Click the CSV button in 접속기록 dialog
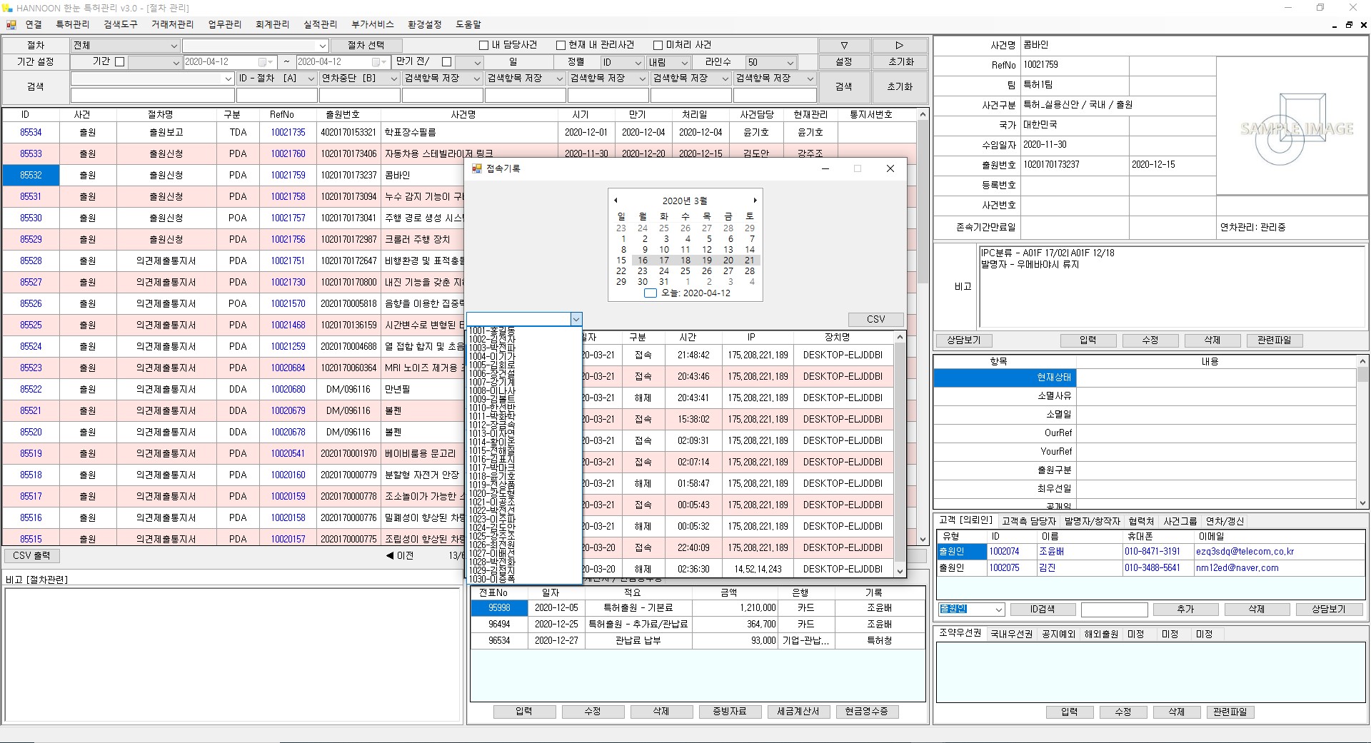 click(x=875, y=319)
